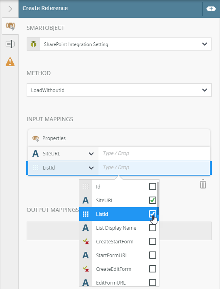This screenshot has width=220, height=289.
Task: Click the green cube SmartObject icon
Action: coord(34,44)
